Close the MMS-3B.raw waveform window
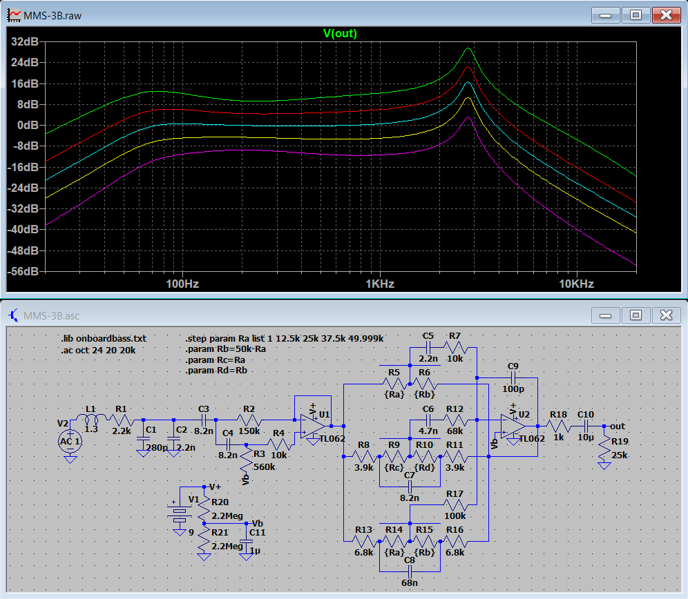688x599 pixels. pyautogui.click(x=666, y=15)
